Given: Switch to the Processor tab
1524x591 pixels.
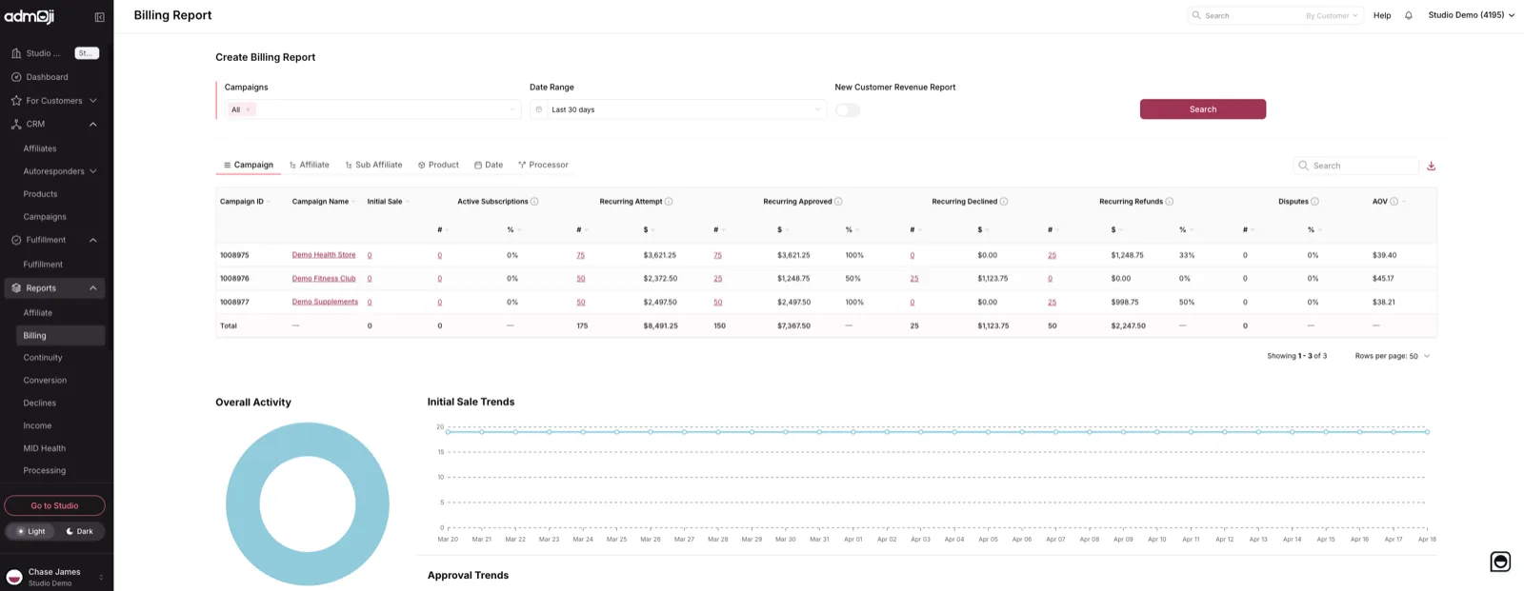Looking at the screenshot, I should pyautogui.click(x=543, y=165).
